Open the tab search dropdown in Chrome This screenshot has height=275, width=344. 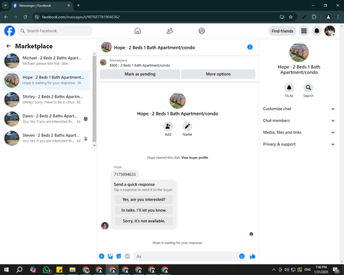click(6, 5)
